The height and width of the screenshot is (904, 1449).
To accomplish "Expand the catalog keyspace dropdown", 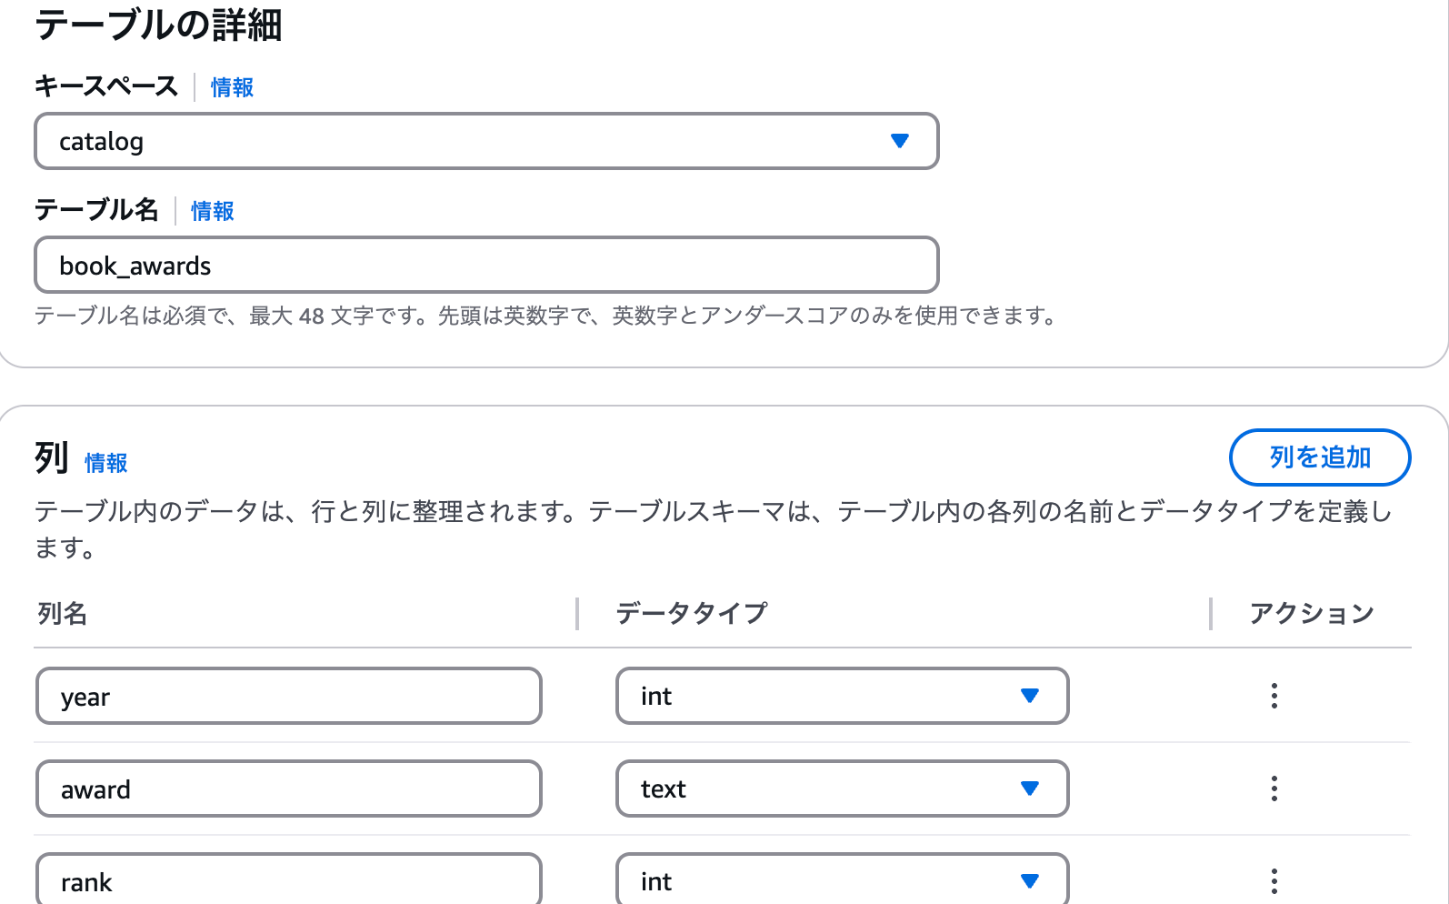I will click(486, 141).
